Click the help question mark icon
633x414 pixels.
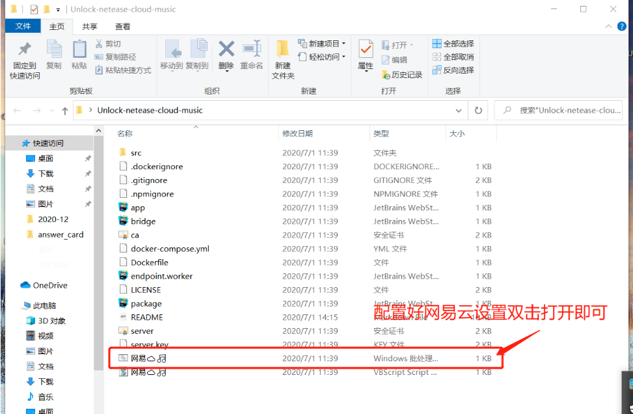coord(622,26)
